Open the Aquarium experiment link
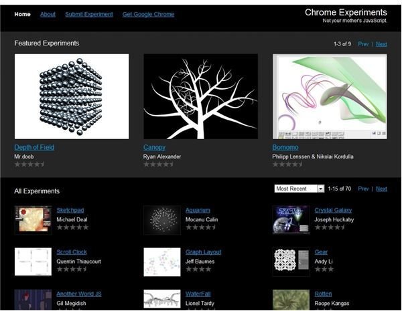The height and width of the screenshot is (311, 402). (x=198, y=210)
